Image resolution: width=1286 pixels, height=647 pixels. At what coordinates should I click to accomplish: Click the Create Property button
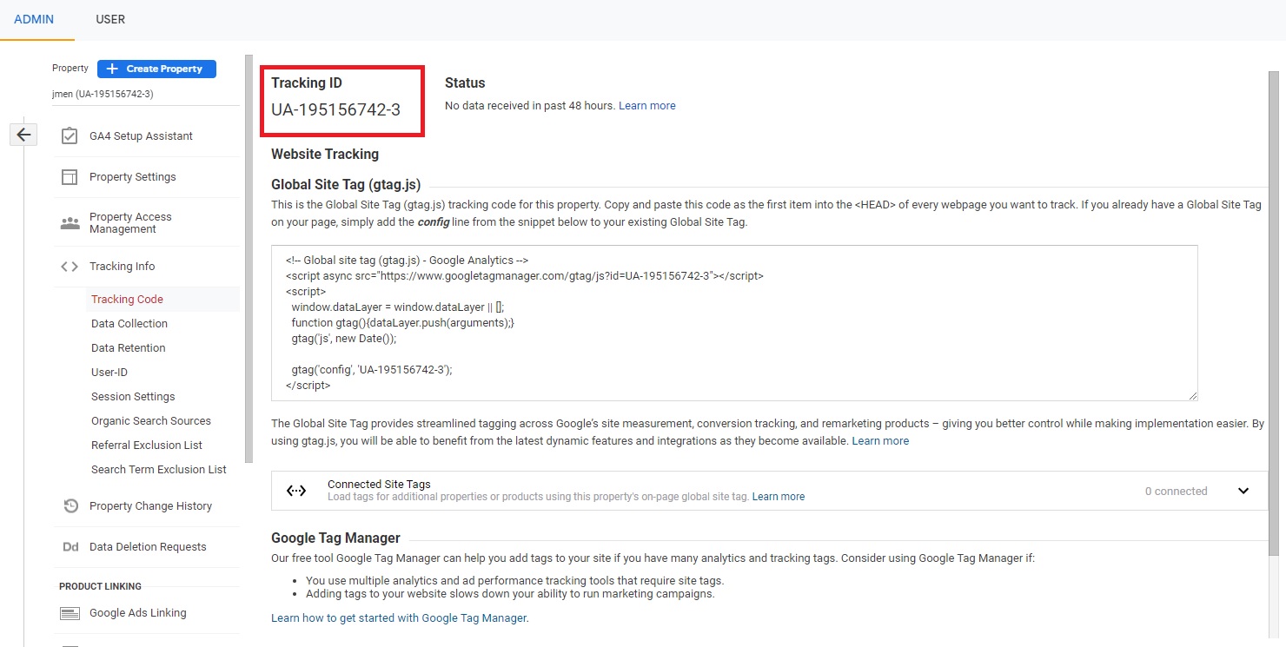point(156,69)
